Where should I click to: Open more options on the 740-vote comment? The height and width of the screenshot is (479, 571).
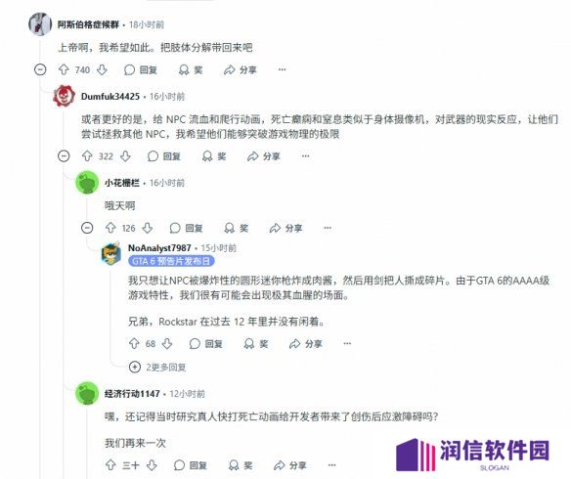point(283,69)
